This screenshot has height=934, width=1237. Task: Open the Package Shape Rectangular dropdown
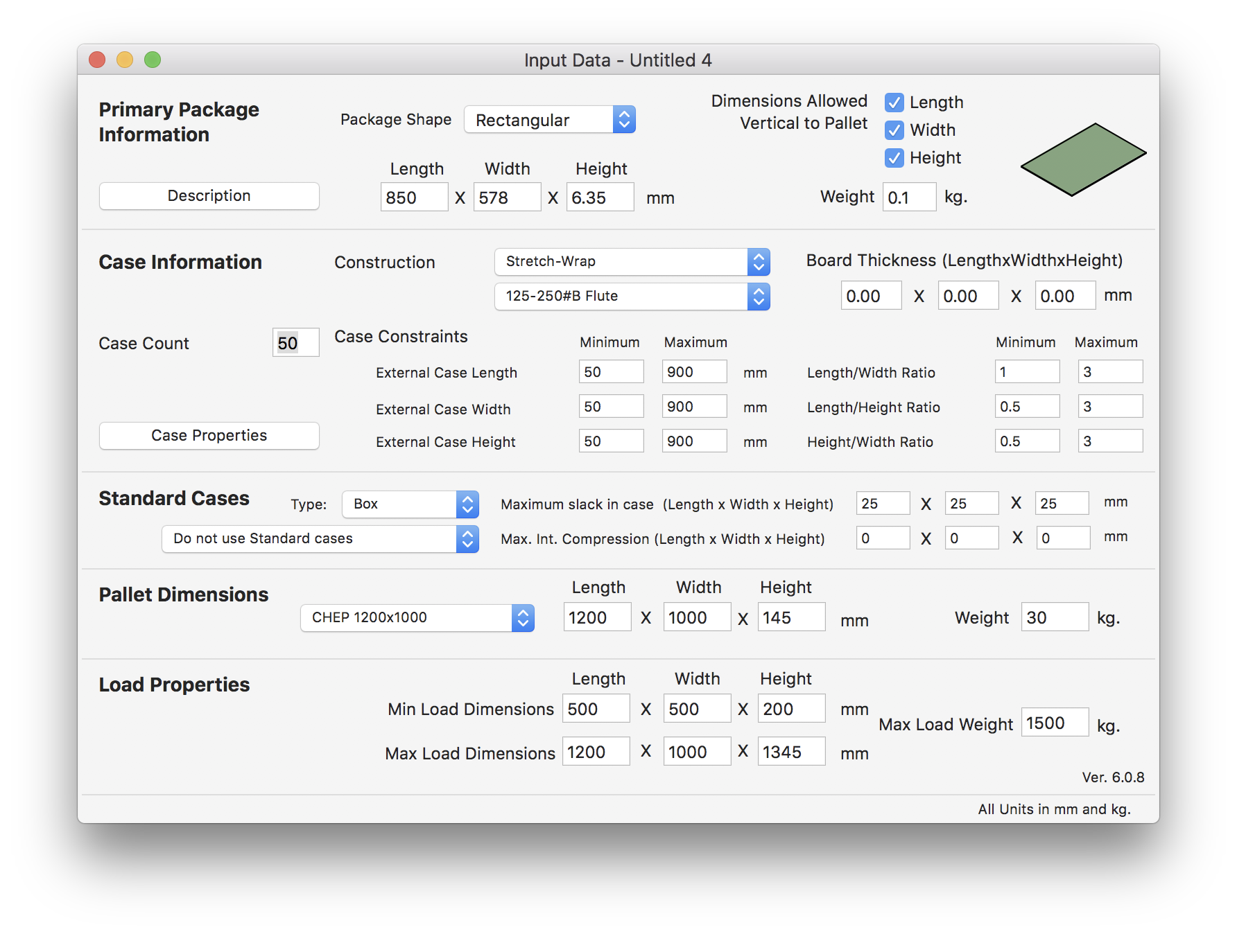click(550, 120)
